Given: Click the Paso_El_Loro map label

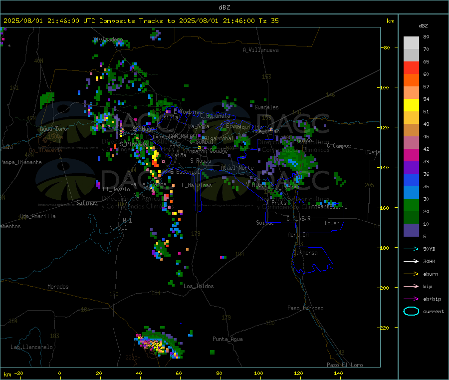Looking at the screenshot, I should pyautogui.click(x=345, y=365).
